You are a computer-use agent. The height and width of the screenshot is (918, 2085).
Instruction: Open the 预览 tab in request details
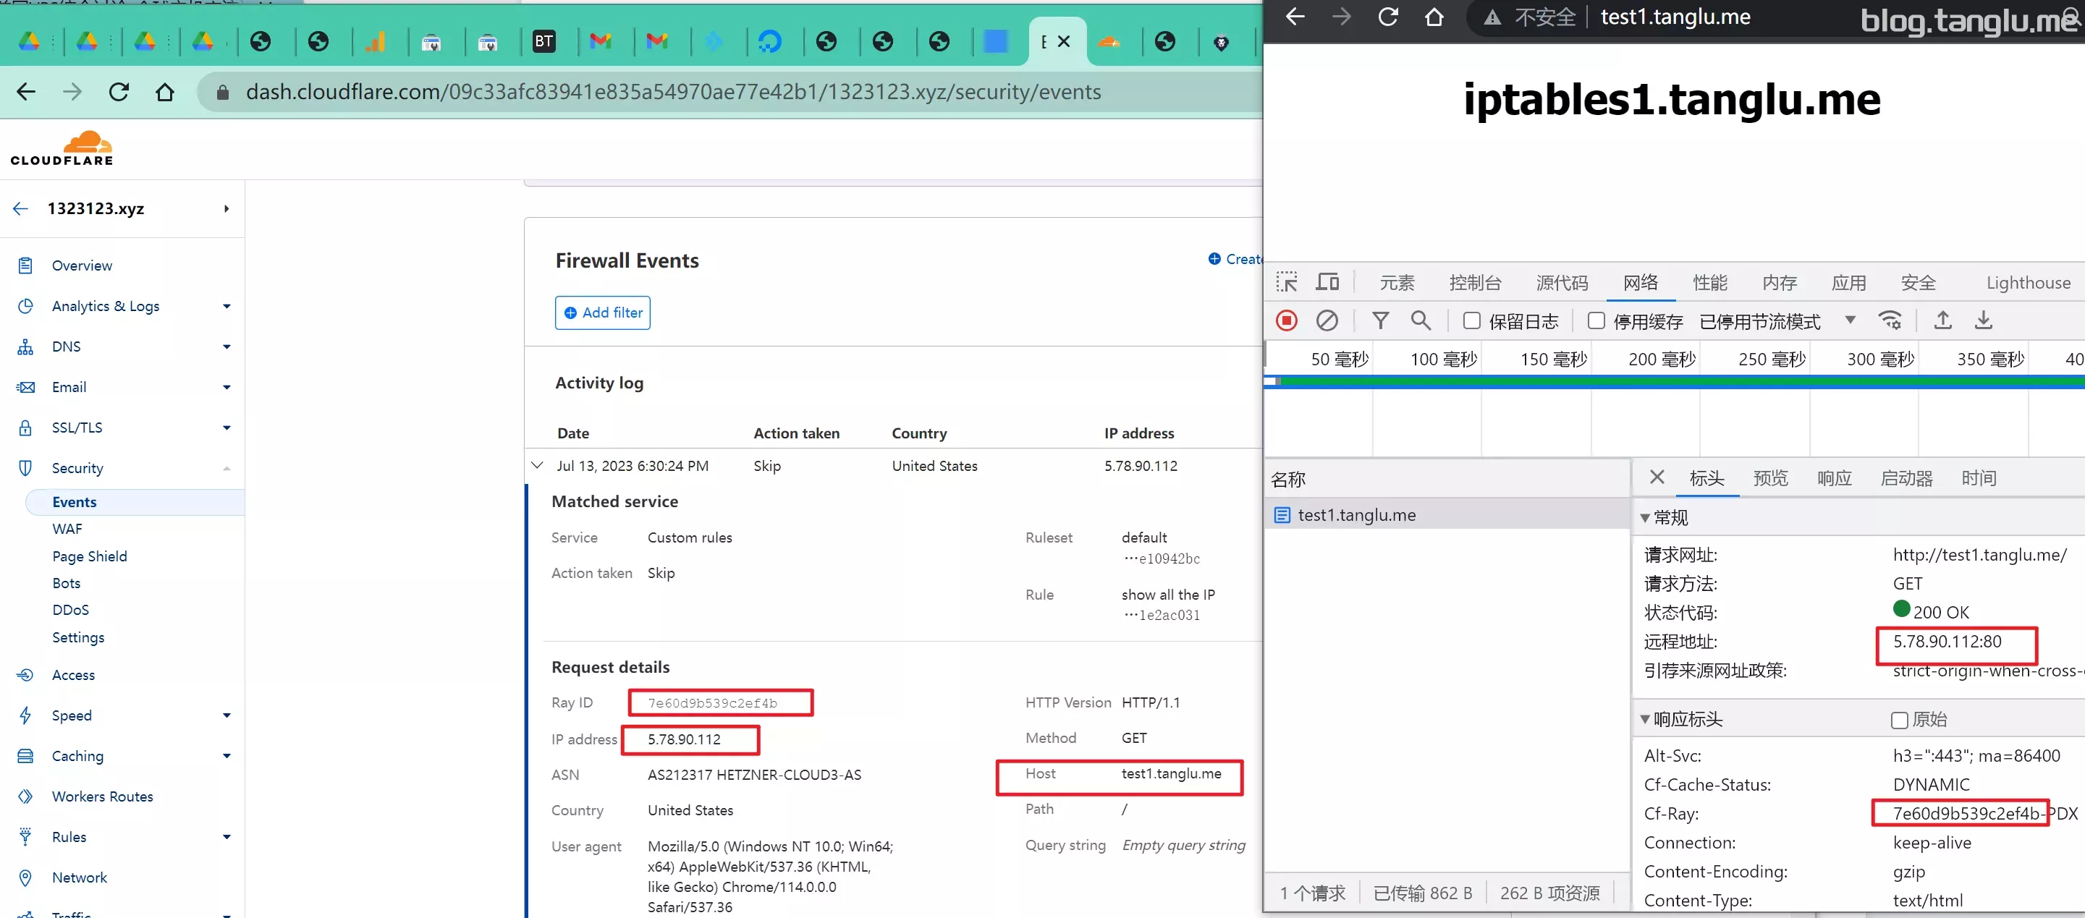(1769, 478)
